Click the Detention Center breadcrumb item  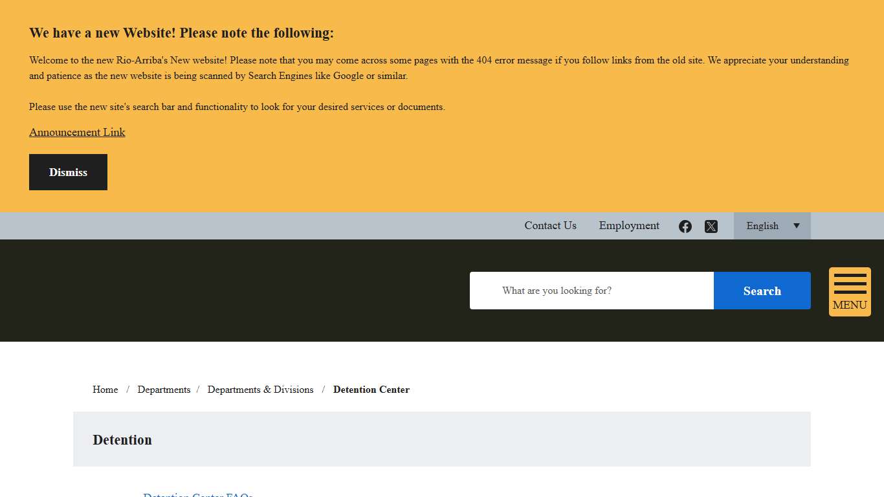coord(371,390)
